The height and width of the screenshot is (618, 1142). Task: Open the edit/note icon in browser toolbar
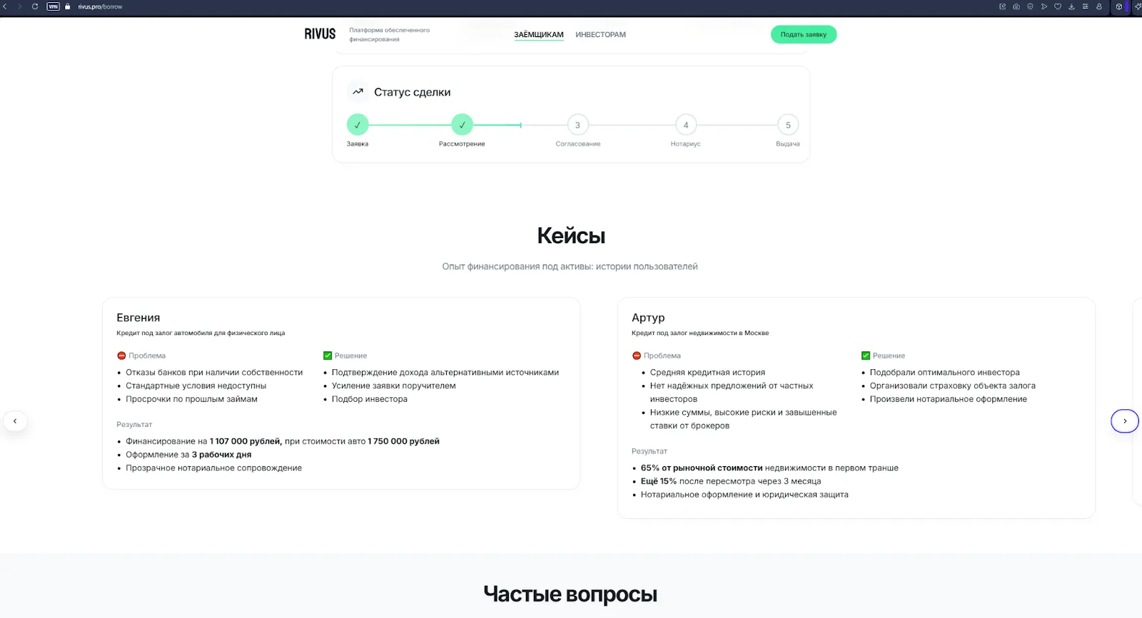point(1002,6)
